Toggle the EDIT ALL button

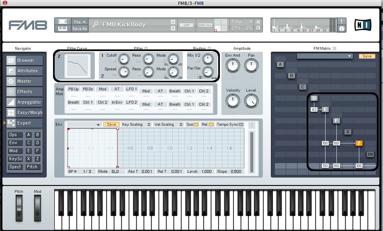pos(205,25)
